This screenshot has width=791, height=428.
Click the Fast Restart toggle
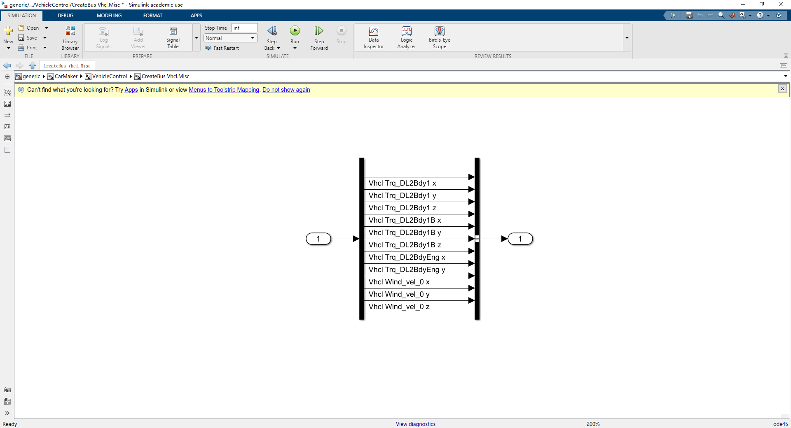222,48
